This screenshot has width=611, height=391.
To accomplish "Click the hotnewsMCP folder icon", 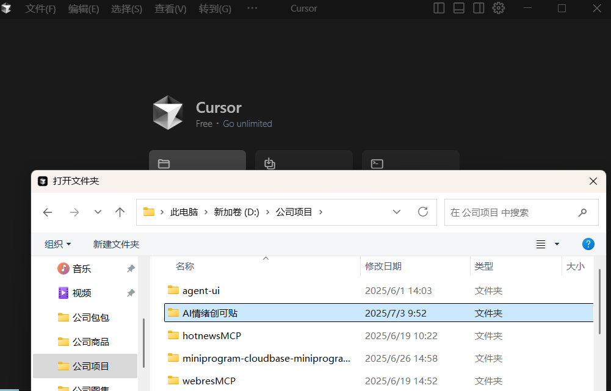I will click(173, 335).
